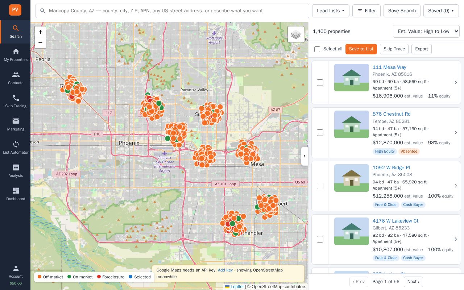
Task: Open 876 Chestnut Rd house thumbnail
Action: click(352, 124)
